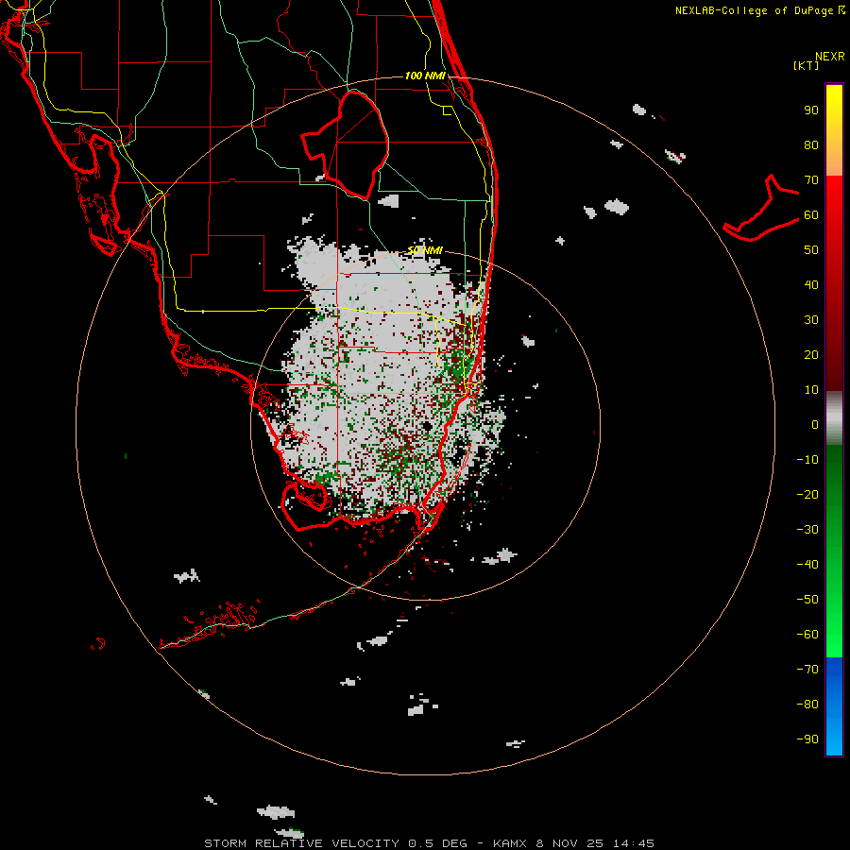Click the -30 knot scale label
Viewport: 850px width, 850px height.
point(807,530)
